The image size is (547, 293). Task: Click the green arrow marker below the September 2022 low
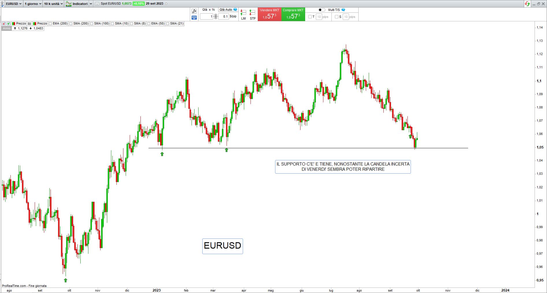pos(66,280)
